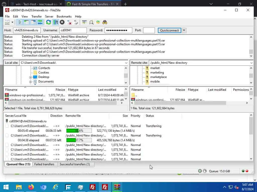Open the Help menu
The height and width of the screenshot is (192, 257).
pyautogui.click(x=78, y=16)
